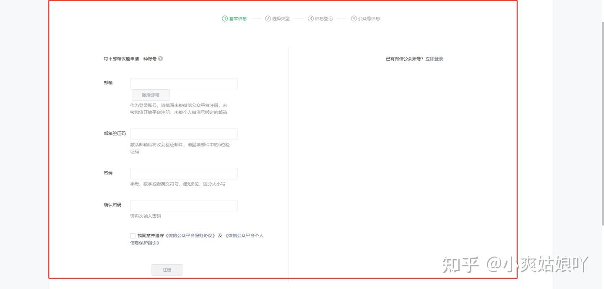Select step 4 公众号信息
This screenshot has height=289, width=604.
366,18
